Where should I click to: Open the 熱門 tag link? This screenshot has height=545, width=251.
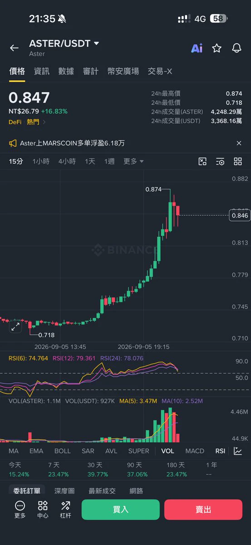[33, 122]
